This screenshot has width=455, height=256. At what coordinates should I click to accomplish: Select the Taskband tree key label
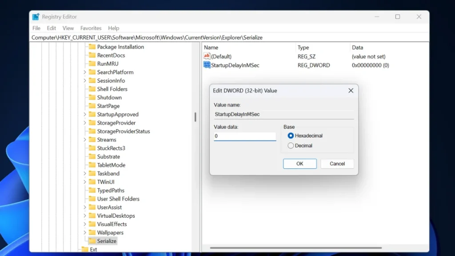coord(108,173)
